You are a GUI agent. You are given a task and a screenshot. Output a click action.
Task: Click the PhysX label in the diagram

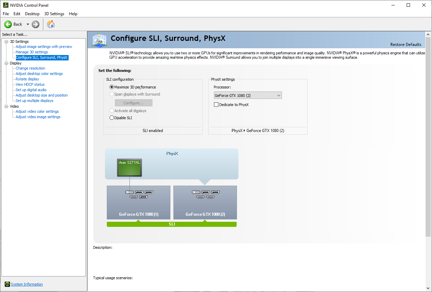point(172,154)
